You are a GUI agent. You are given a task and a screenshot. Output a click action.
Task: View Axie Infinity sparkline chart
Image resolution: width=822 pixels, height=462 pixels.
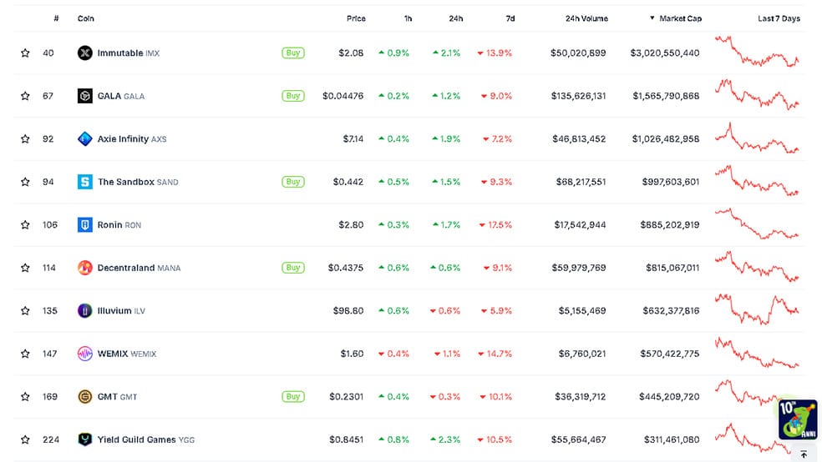(x=757, y=138)
